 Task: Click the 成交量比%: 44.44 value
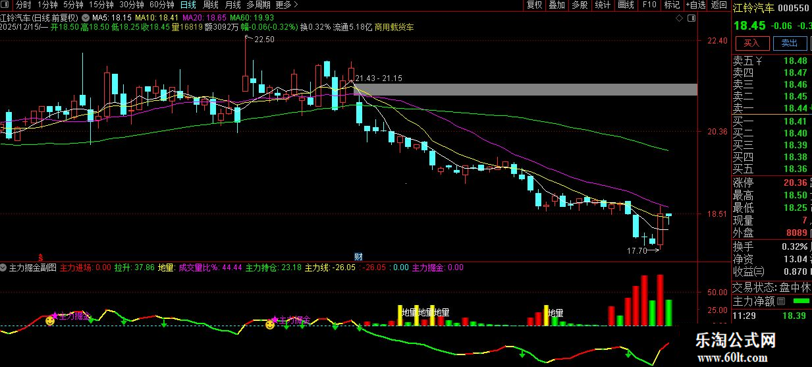coord(210,268)
